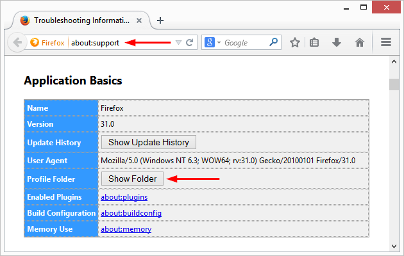404x256 pixels.
Task: Click the back navigation arrow
Action: pyautogui.click(x=17, y=42)
